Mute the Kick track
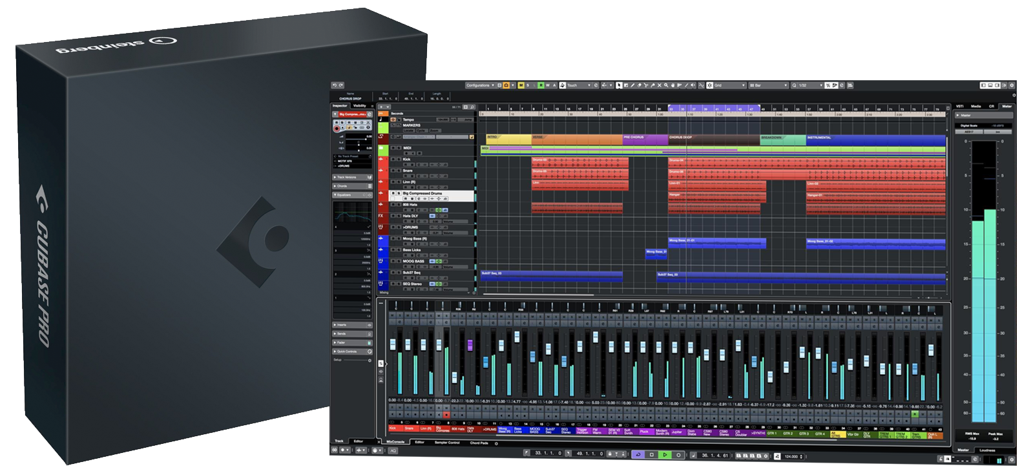 click(393, 159)
